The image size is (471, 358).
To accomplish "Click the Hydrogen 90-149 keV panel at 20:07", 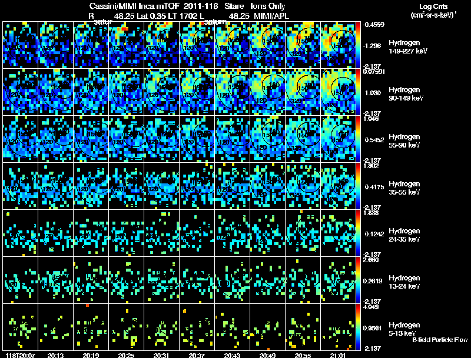I will [21, 92].
